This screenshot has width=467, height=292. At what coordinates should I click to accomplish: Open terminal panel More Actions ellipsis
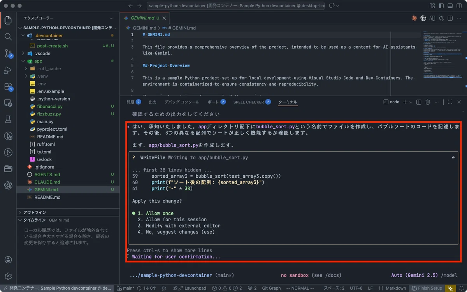[x=437, y=102]
